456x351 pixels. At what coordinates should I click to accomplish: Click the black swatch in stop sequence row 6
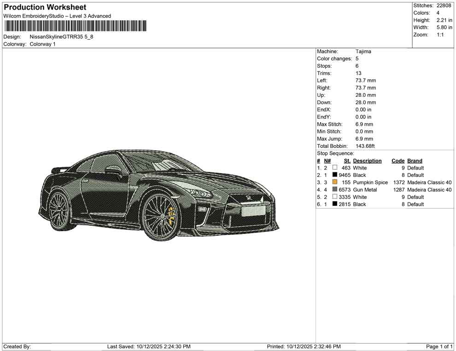point(335,204)
